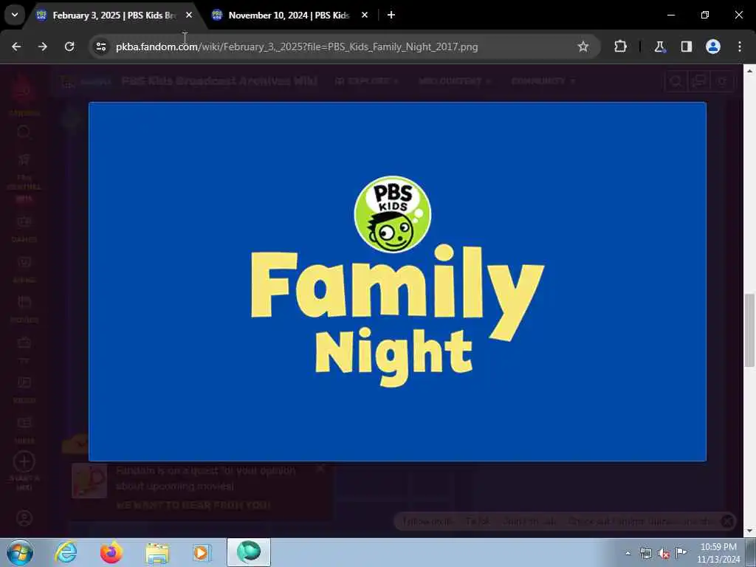Screen dimensions: 756x567
Task: Open a new browser tab
Action: (x=391, y=15)
